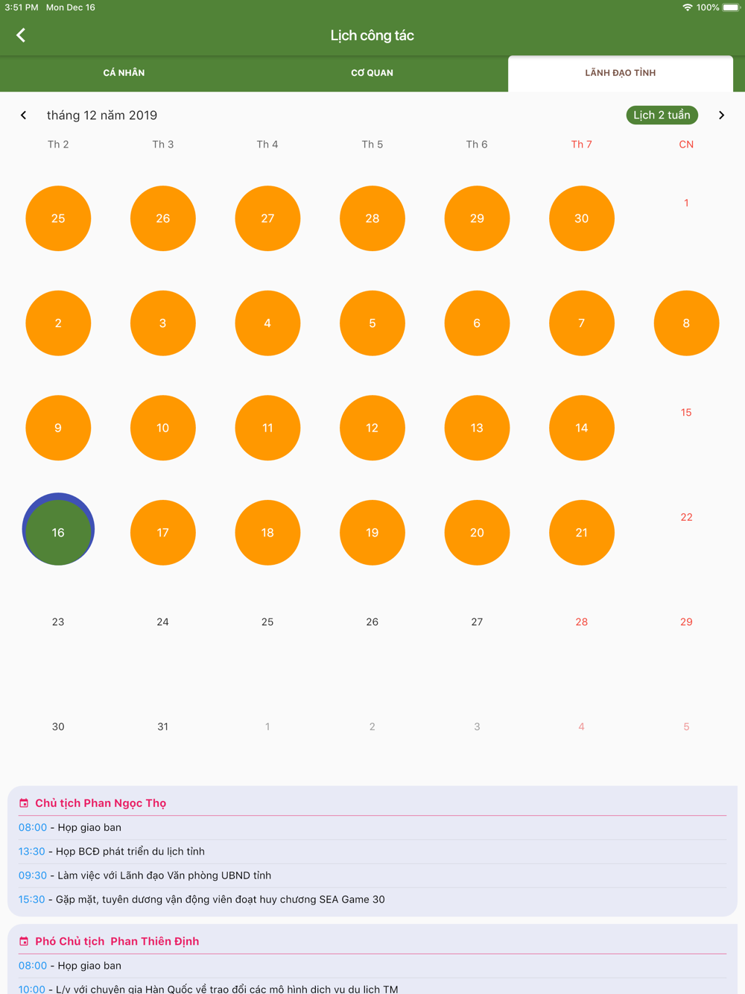Select orange day 25 in first row
The image size is (745, 994).
click(x=58, y=218)
